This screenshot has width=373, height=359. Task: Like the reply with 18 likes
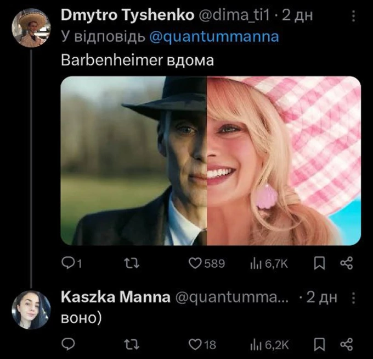click(196, 344)
